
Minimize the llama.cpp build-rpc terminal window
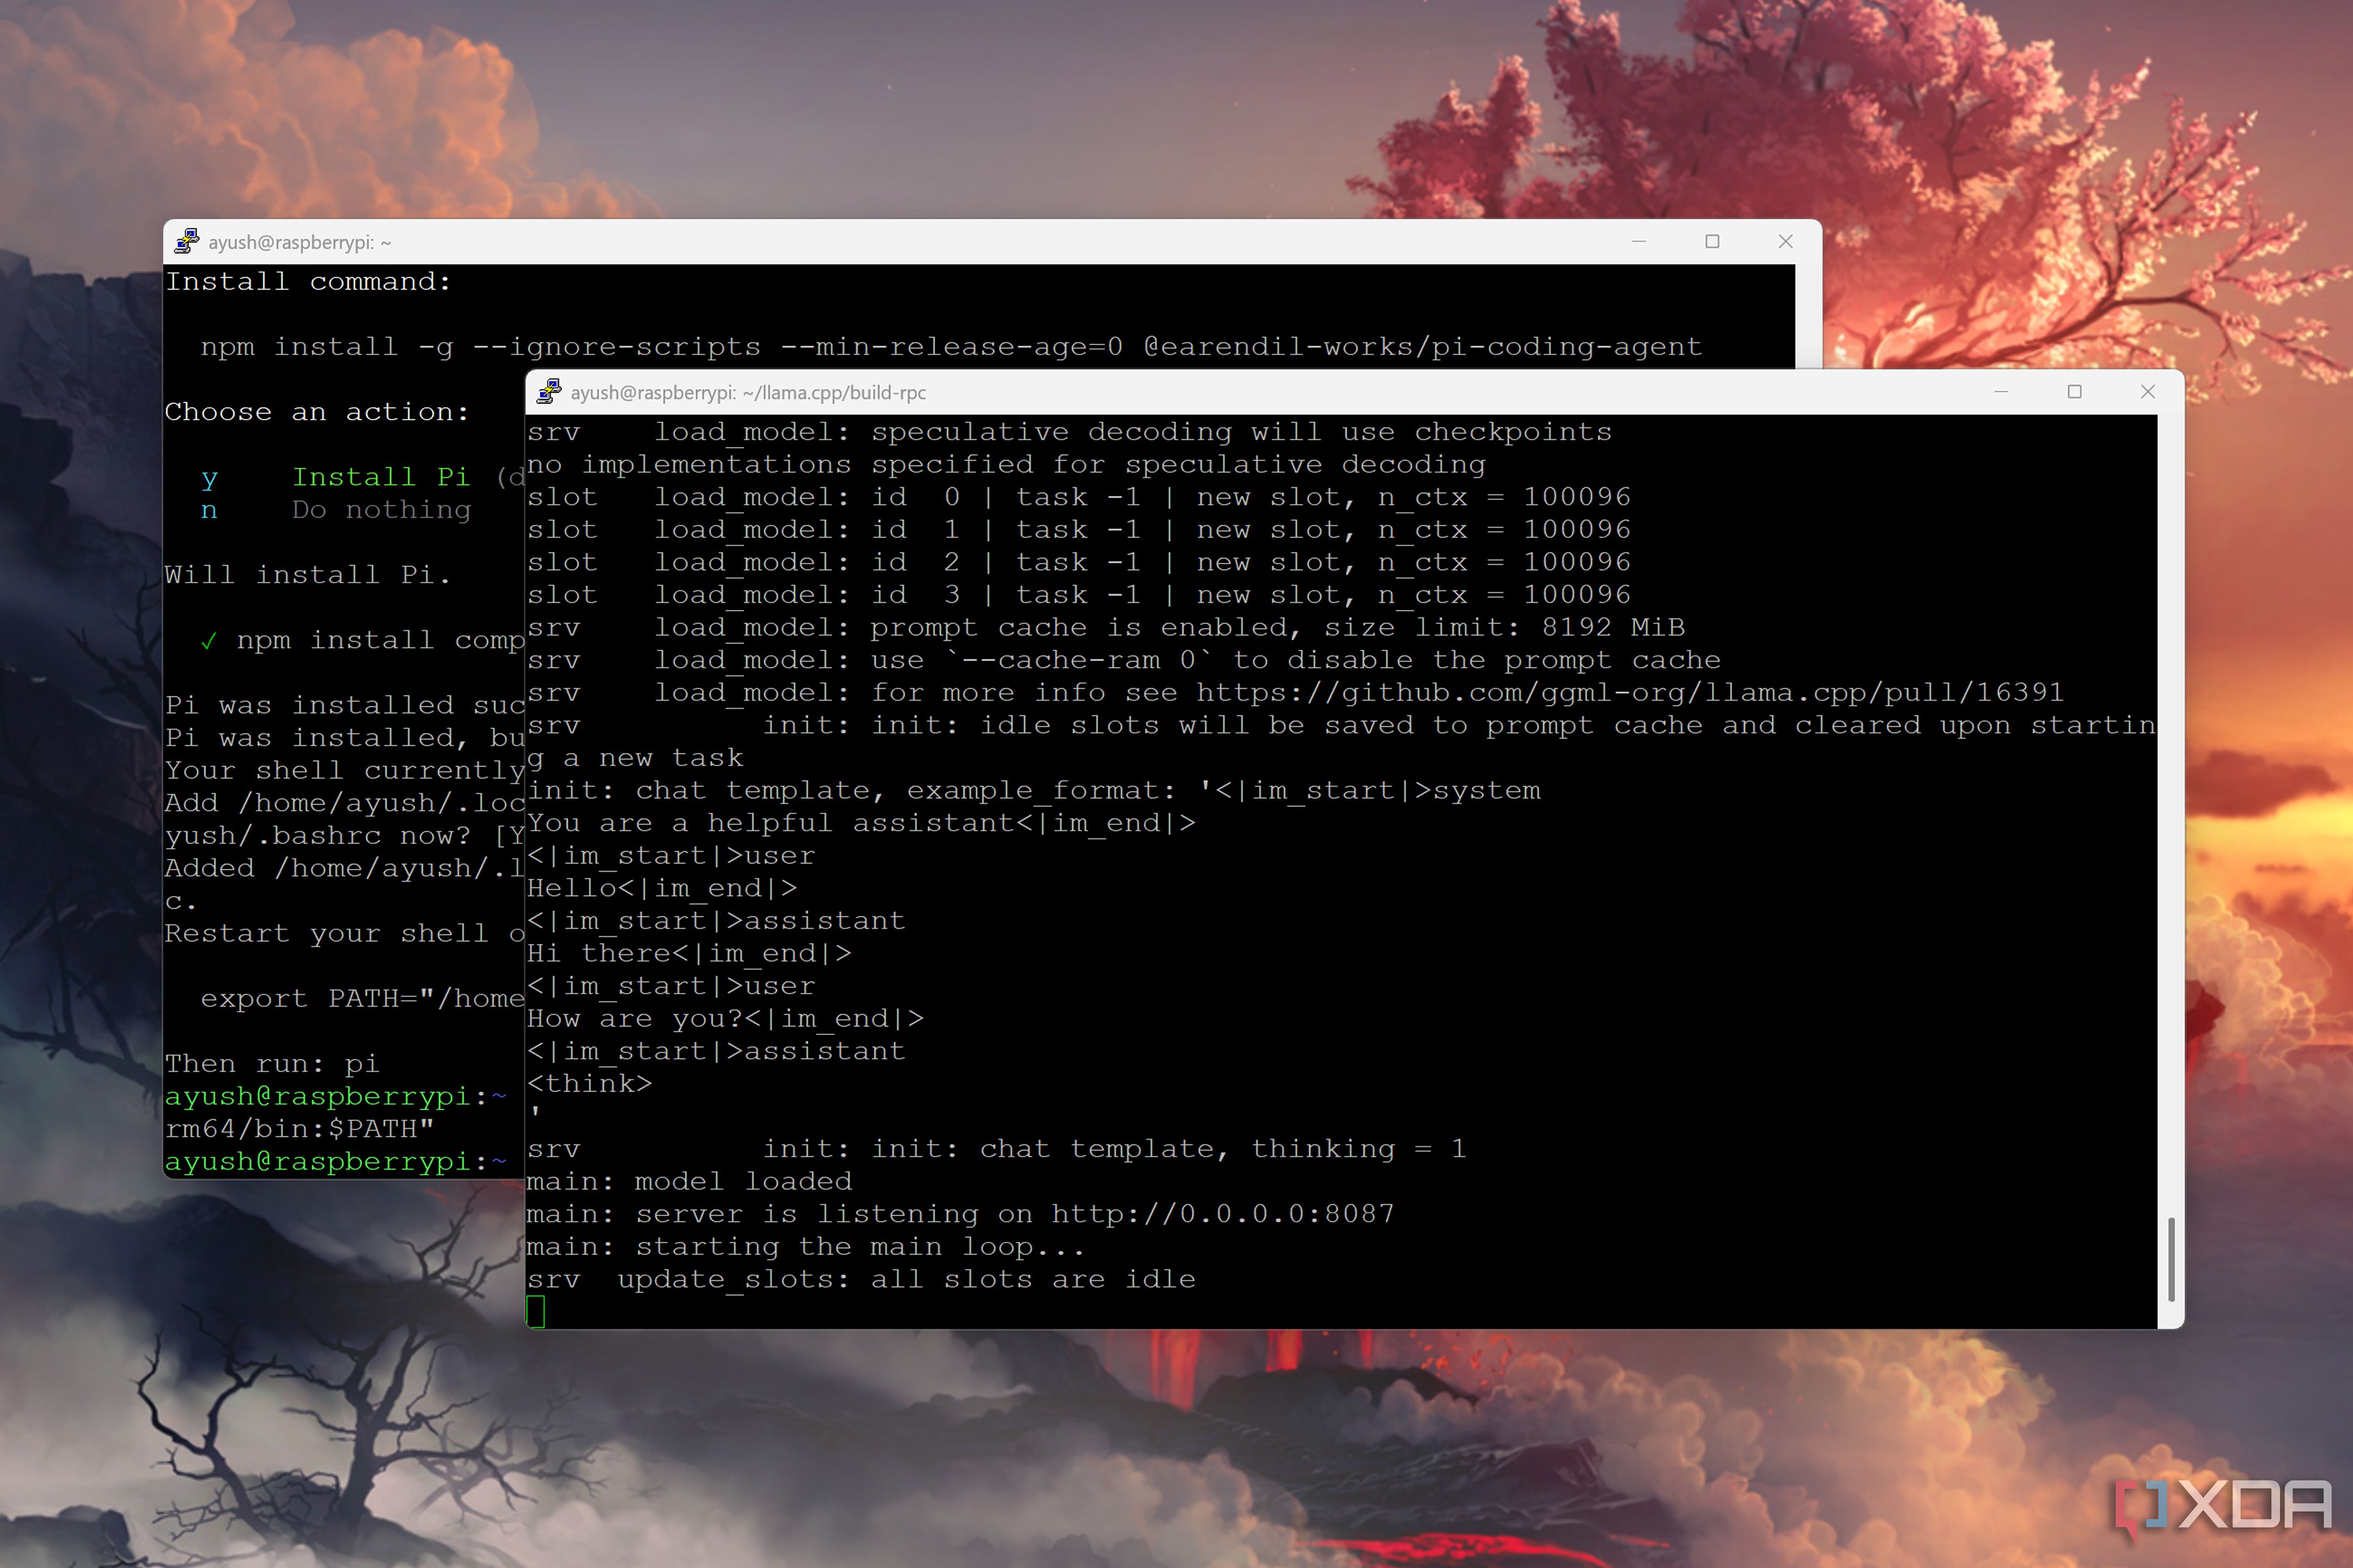pyautogui.click(x=2001, y=392)
